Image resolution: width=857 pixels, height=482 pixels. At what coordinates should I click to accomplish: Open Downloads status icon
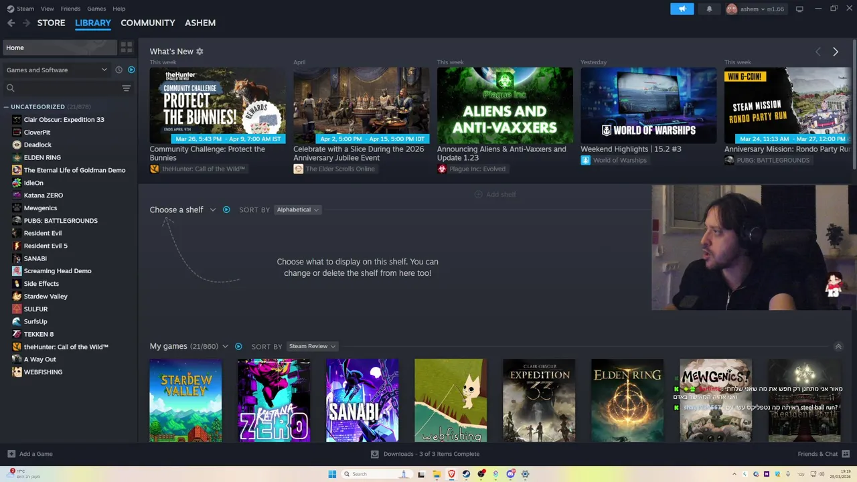click(375, 454)
